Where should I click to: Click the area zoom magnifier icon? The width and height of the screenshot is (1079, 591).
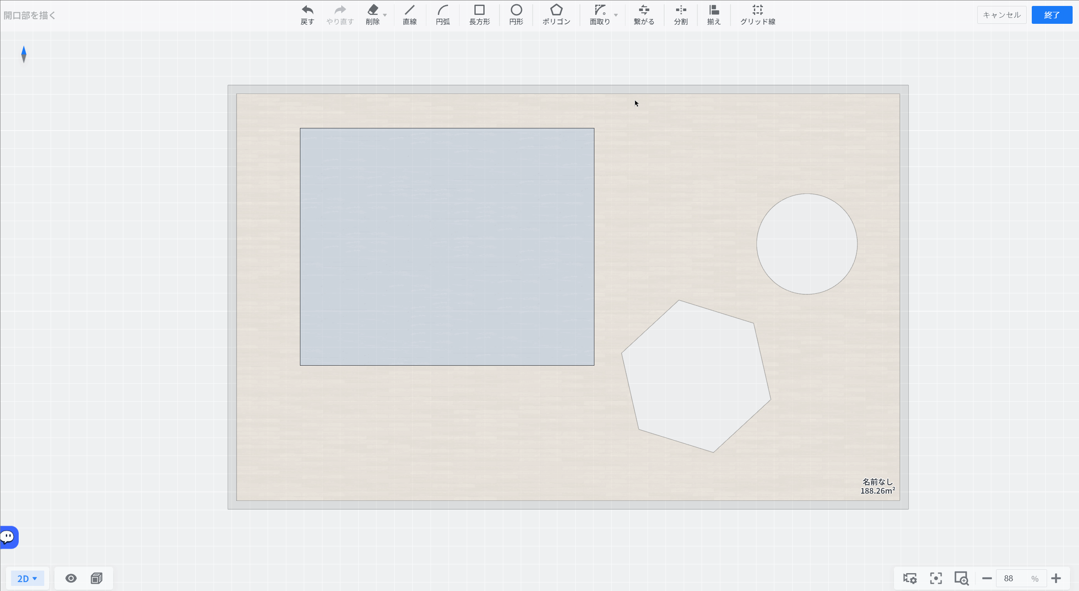[962, 578]
